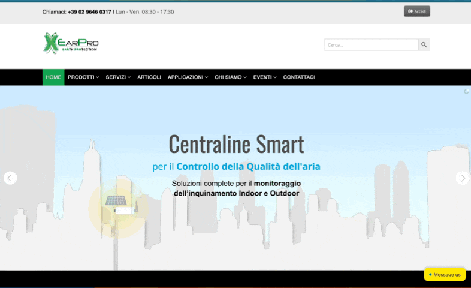Go to previous slide with left arrow
The height and width of the screenshot is (288, 471).
(10, 178)
